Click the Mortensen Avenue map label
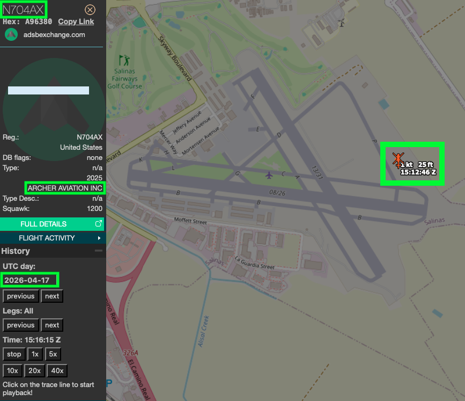The height and width of the screenshot is (401, 465). pos(201,141)
